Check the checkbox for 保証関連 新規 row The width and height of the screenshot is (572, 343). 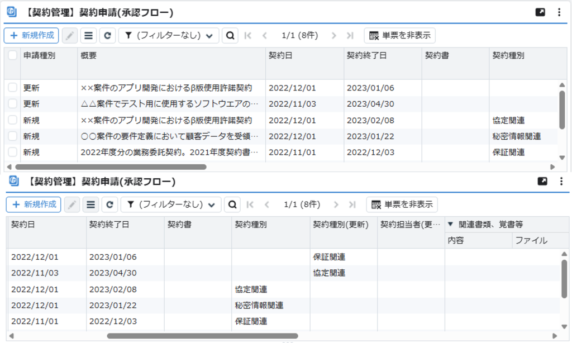(x=12, y=152)
